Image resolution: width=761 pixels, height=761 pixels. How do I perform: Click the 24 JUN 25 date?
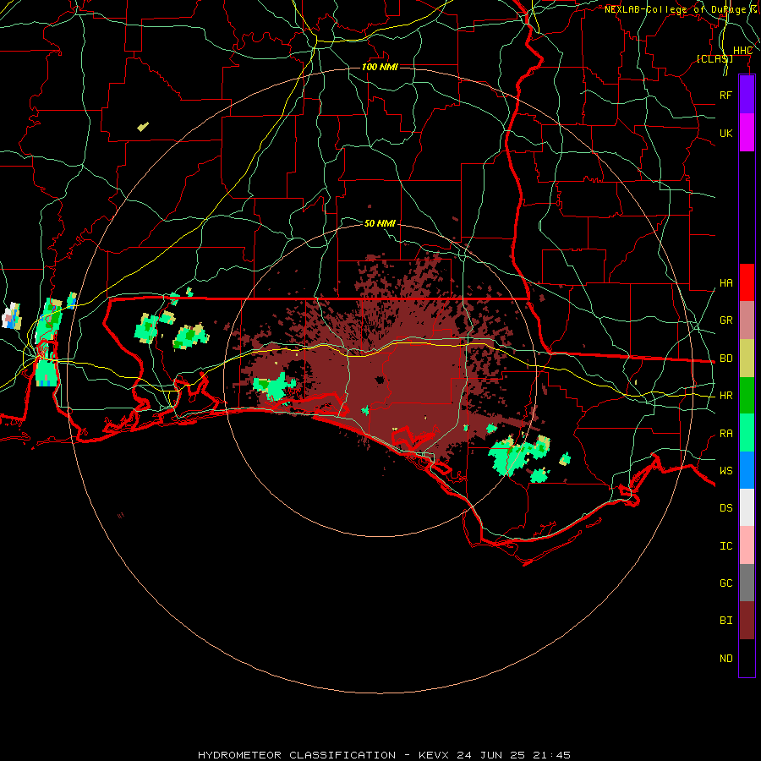click(x=491, y=755)
